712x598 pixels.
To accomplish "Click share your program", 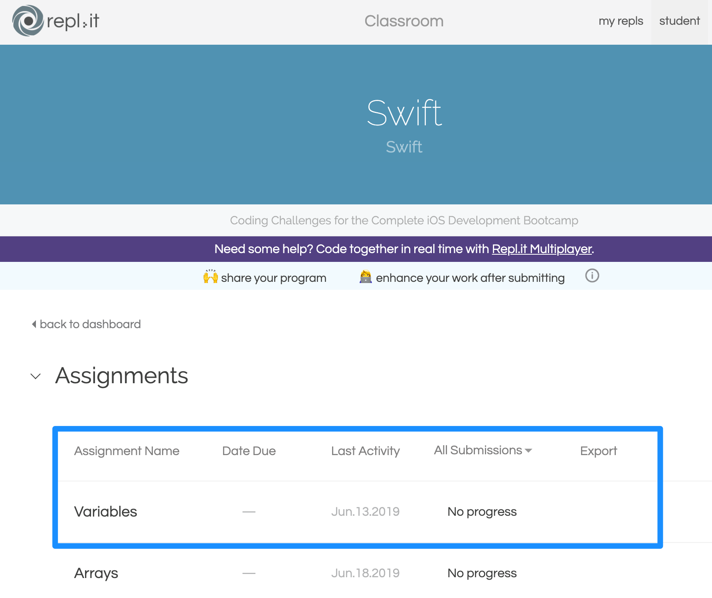I will click(x=273, y=278).
